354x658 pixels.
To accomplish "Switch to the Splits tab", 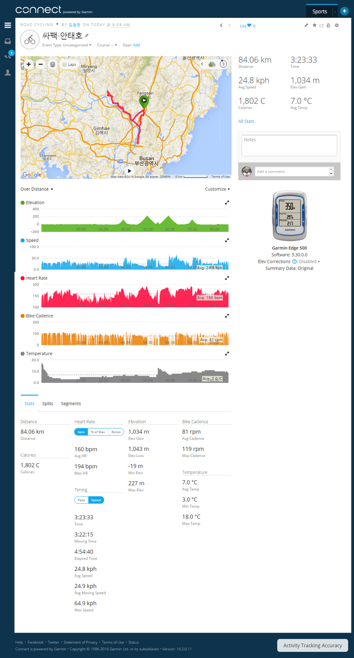I will point(48,404).
